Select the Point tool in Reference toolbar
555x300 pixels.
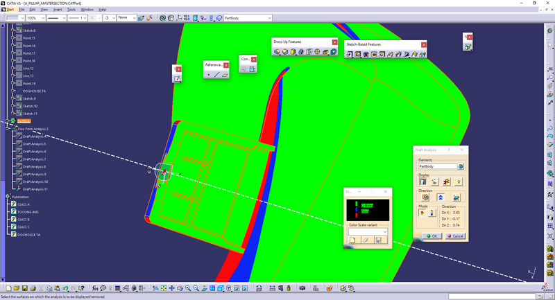(x=209, y=74)
